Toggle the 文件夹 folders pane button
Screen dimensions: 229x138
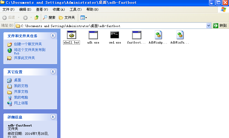tap(67, 18)
